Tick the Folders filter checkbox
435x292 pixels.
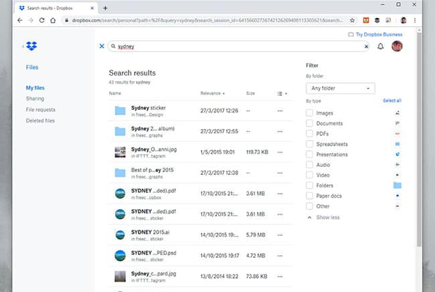[309, 186]
